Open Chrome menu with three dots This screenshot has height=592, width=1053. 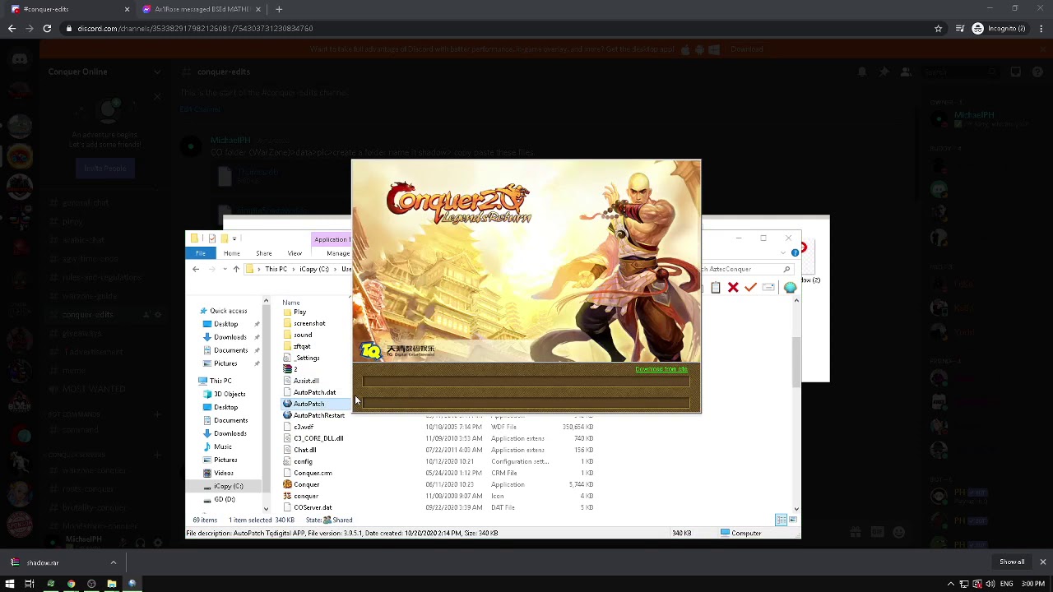(x=1041, y=28)
